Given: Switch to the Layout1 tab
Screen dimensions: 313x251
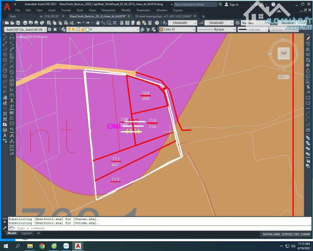Looking at the screenshot, I should point(27,233).
